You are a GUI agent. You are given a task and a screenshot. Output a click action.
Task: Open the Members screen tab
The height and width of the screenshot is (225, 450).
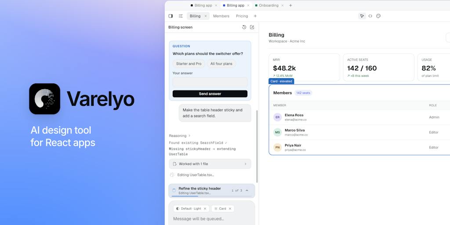coord(221,16)
